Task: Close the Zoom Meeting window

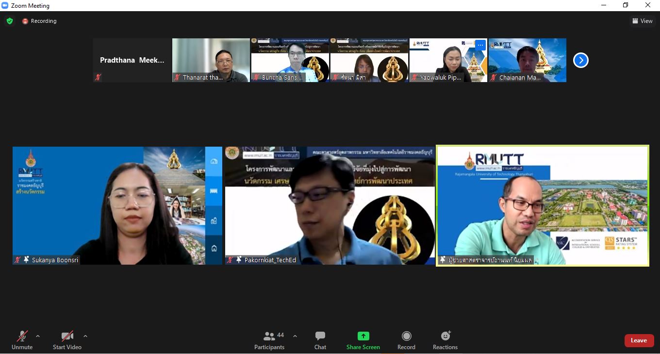Action: pyautogui.click(x=648, y=5)
